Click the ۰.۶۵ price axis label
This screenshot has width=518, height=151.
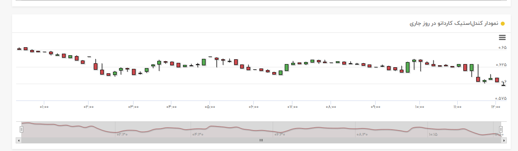point(502,48)
